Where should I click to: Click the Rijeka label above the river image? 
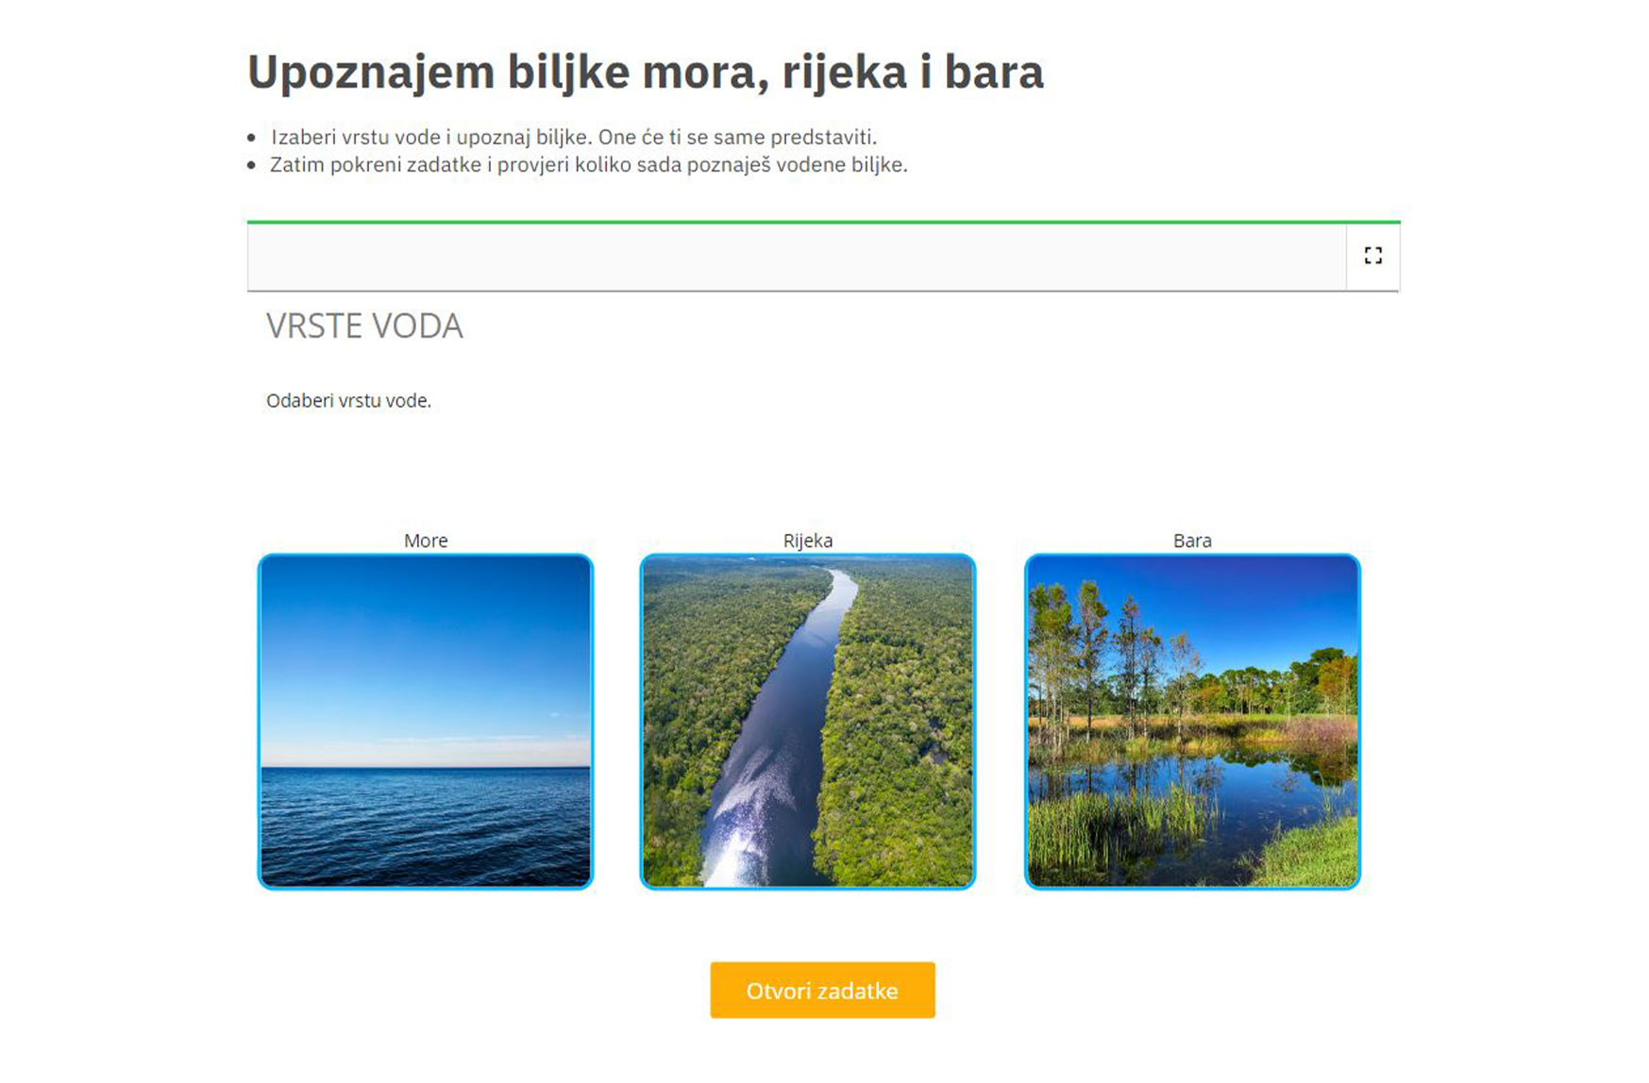[808, 541]
